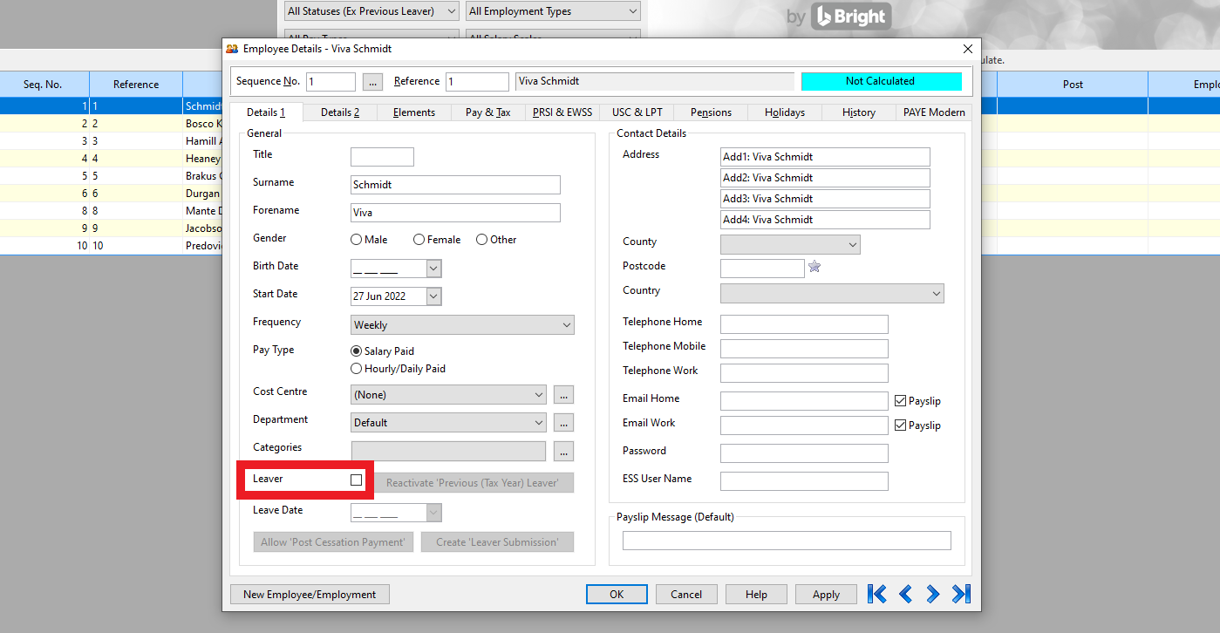Screen dimensions: 1220x633
Task: Select the Female gender option
Action: pos(419,240)
